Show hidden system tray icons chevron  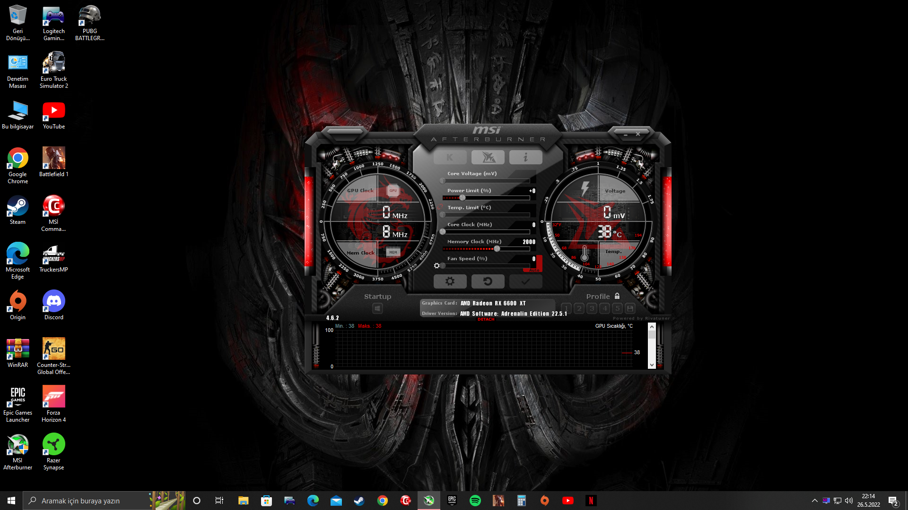pyautogui.click(x=814, y=501)
